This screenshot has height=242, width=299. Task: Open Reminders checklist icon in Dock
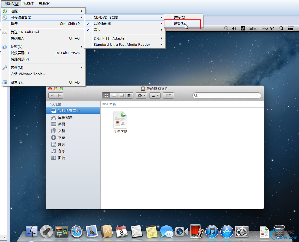click(137, 231)
